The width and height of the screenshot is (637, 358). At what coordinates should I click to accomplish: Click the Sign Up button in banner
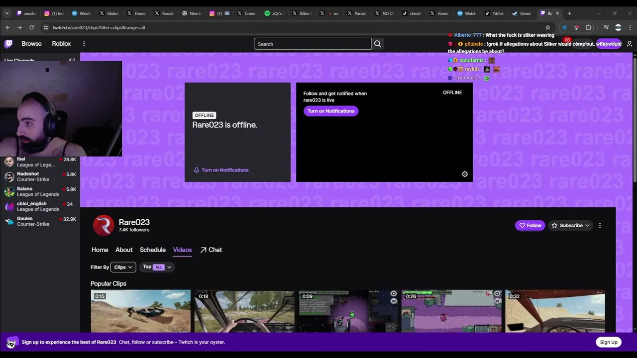(x=609, y=342)
